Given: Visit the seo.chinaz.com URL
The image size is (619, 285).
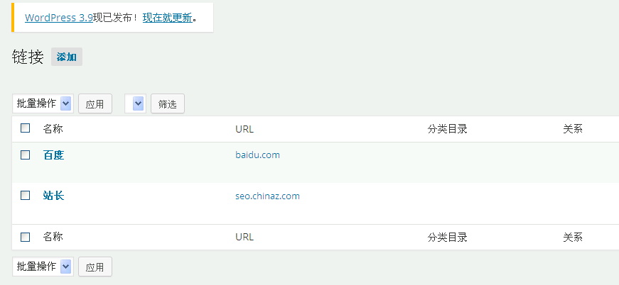Looking at the screenshot, I should point(267,196).
